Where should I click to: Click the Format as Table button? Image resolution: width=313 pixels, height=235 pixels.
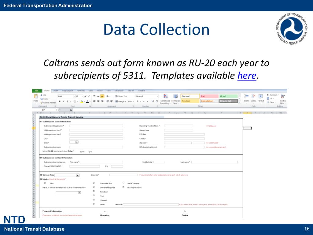pos(175,99)
